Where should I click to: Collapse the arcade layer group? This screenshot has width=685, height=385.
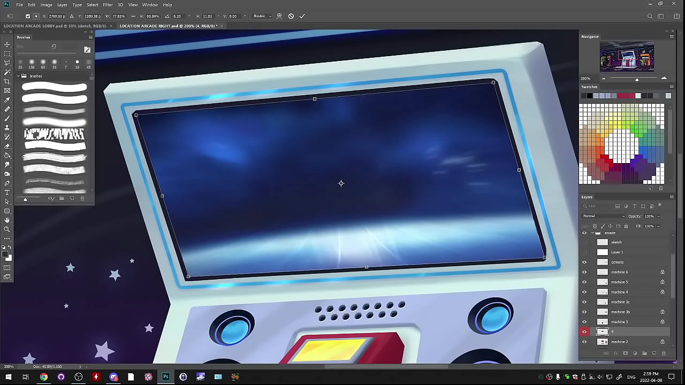tap(591, 233)
